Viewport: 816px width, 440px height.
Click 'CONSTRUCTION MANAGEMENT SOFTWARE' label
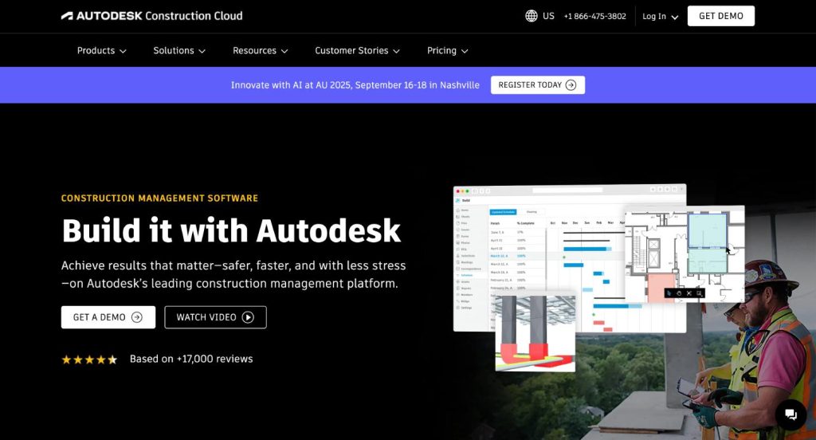point(159,198)
